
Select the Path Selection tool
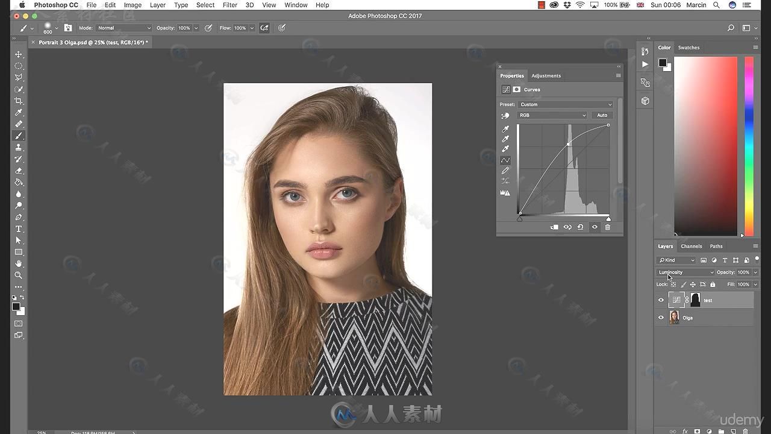coord(19,241)
